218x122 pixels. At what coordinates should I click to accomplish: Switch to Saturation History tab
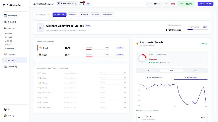[x=155, y=77]
